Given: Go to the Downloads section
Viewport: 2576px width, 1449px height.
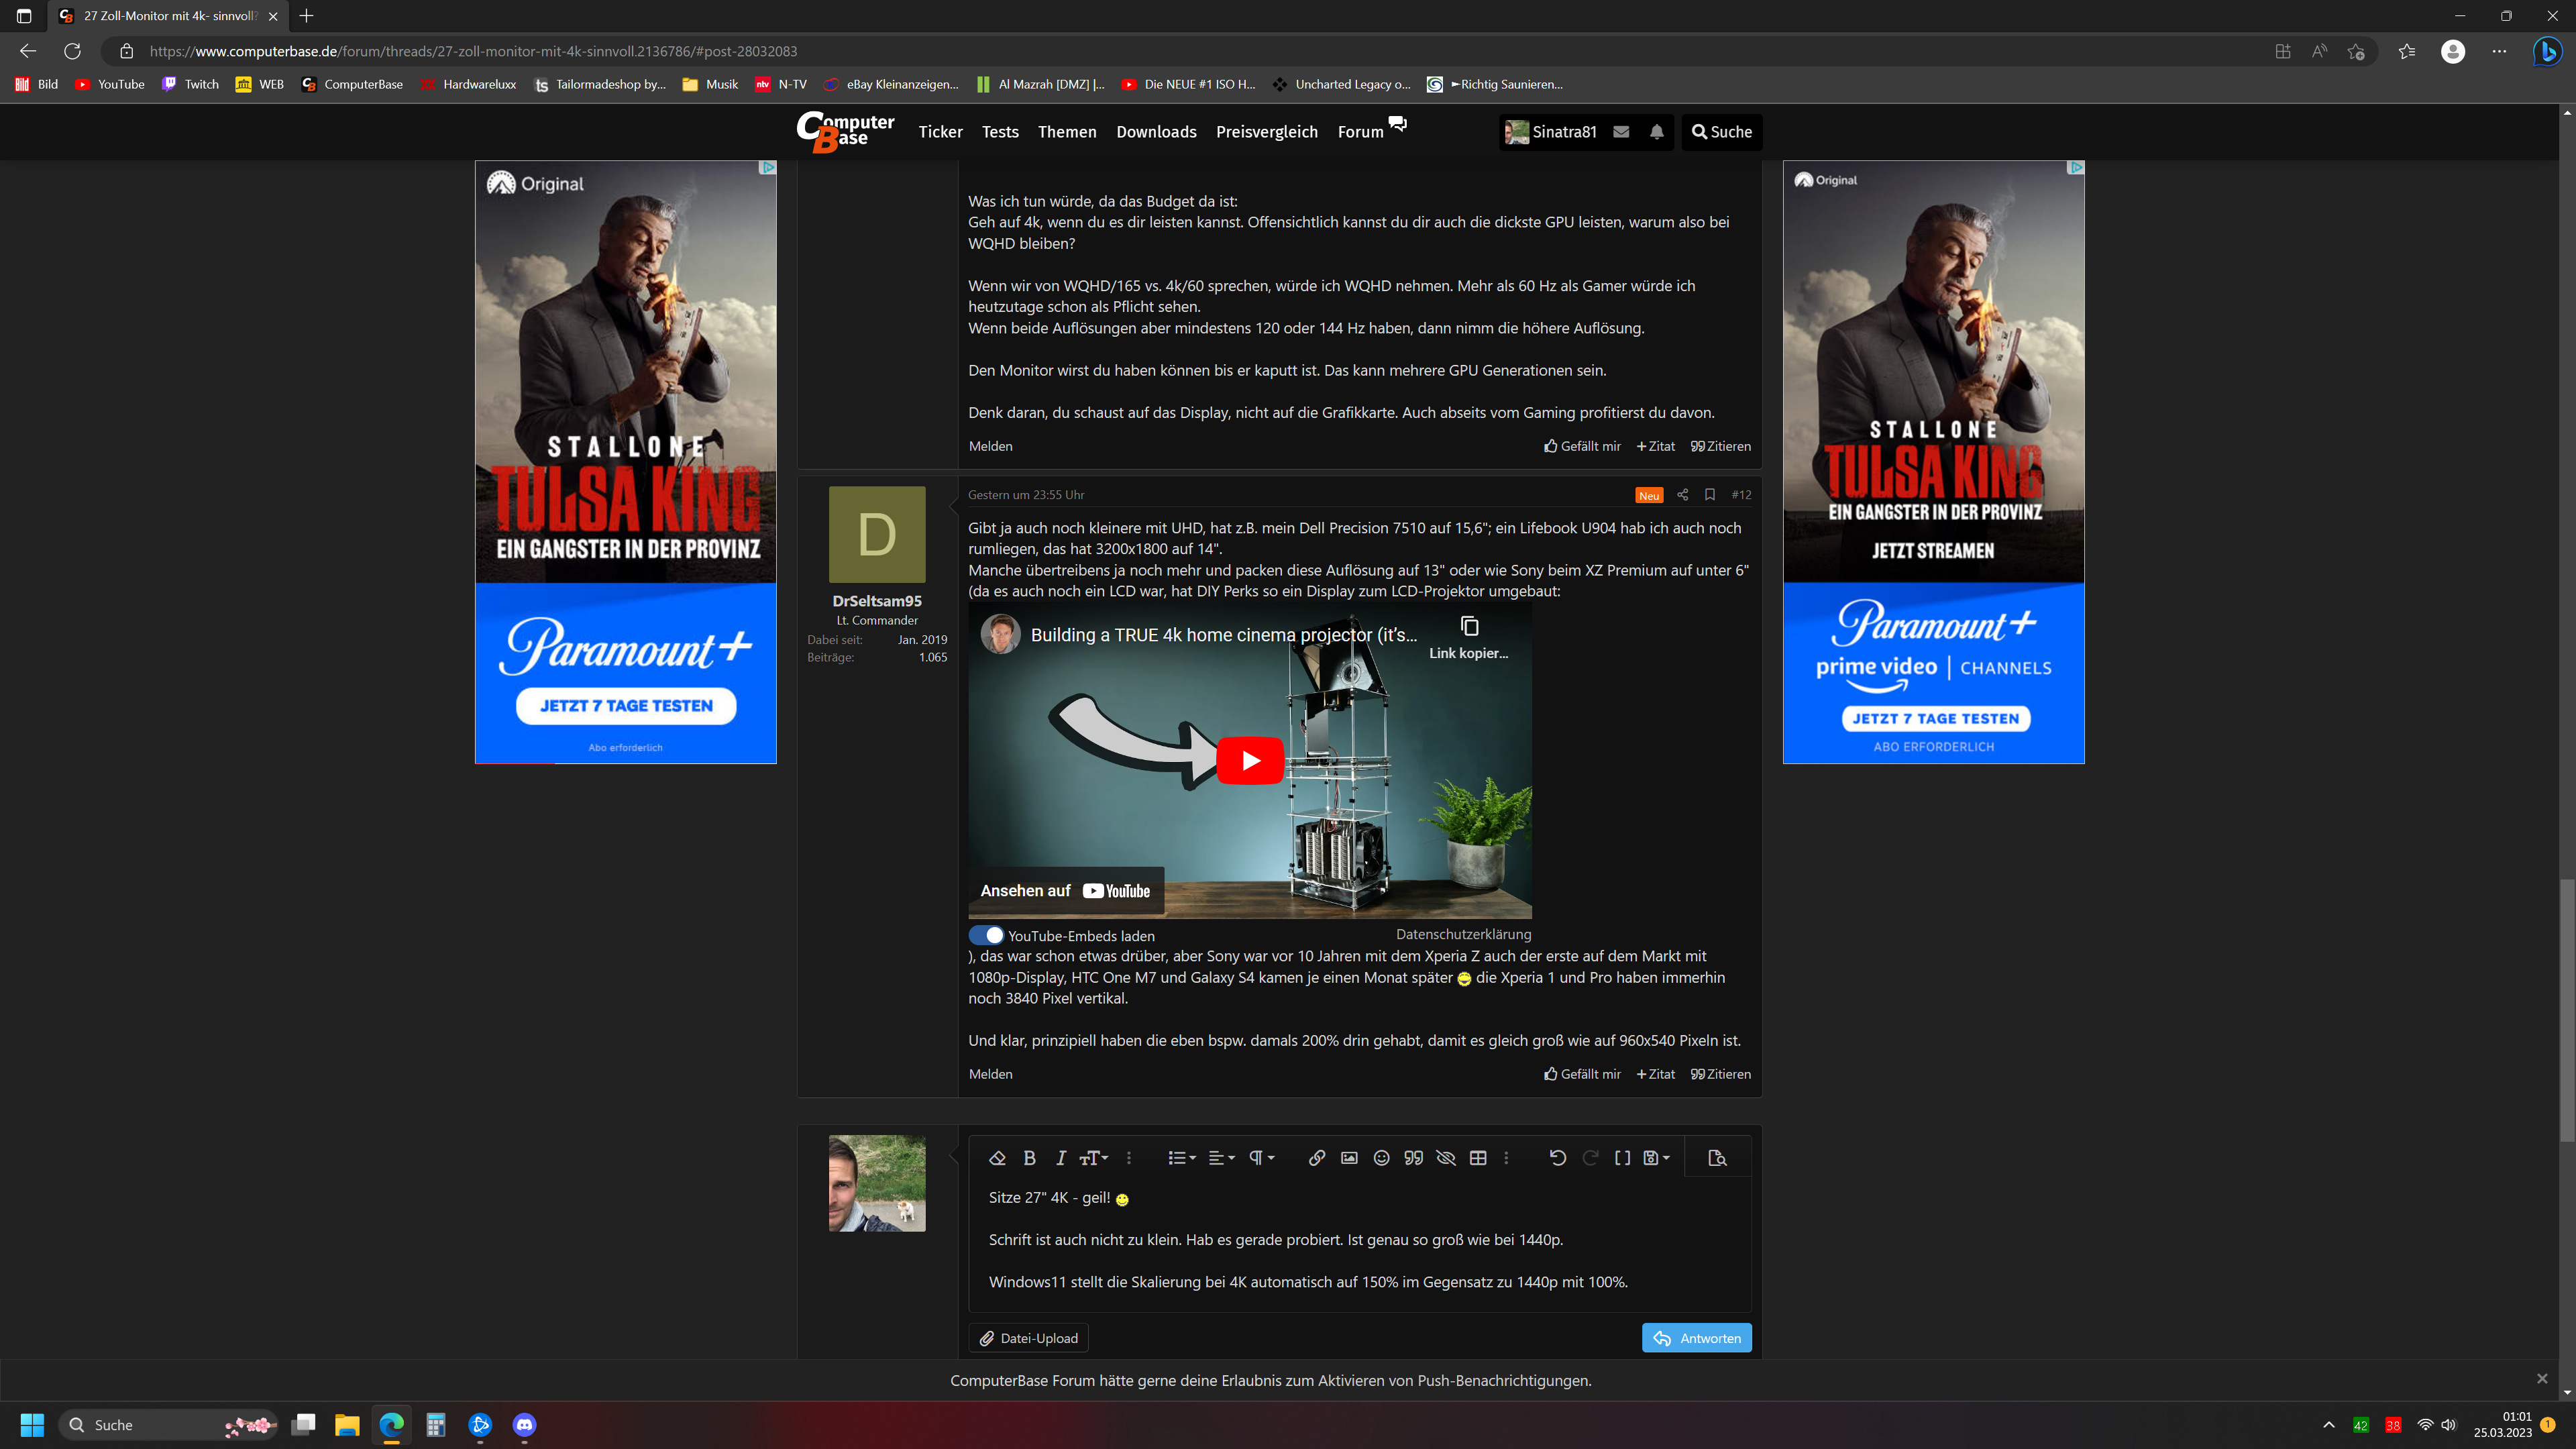Looking at the screenshot, I should [x=1156, y=132].
